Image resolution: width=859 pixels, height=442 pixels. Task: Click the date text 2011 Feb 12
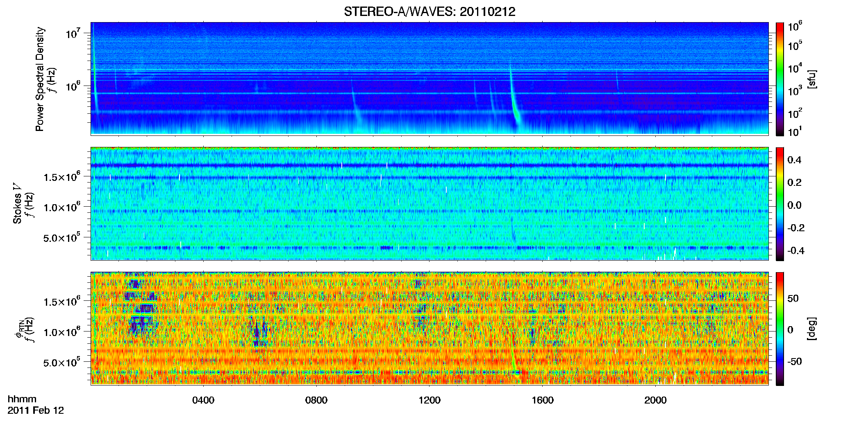pos(36,410)
